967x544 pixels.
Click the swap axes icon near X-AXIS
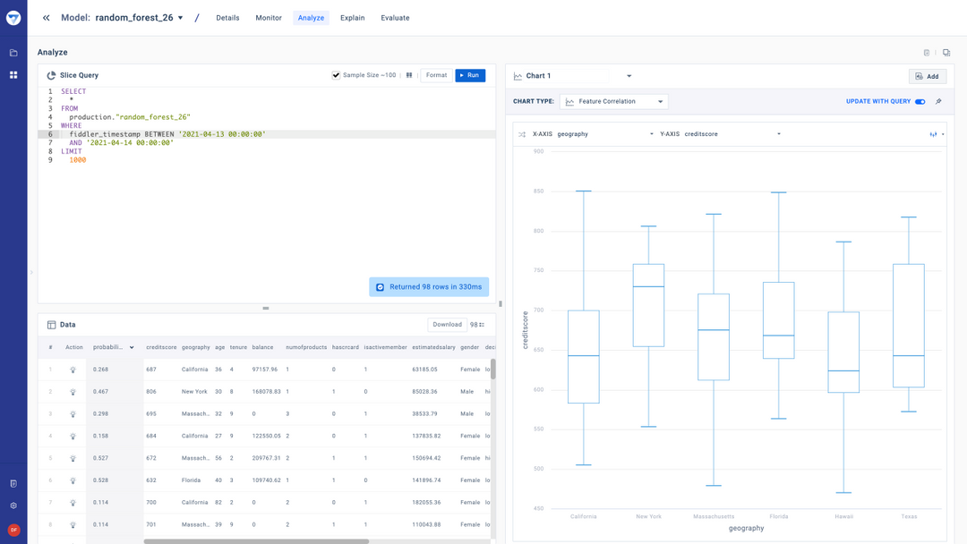pos(523,134)
